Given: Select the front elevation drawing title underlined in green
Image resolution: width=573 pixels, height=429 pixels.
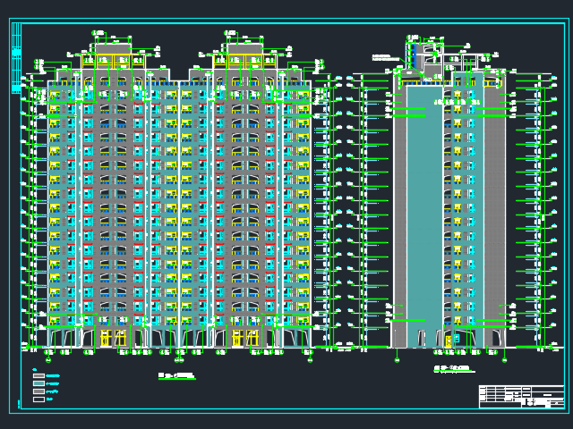Looking at the screenshot, I should click(x=177, y=375).
